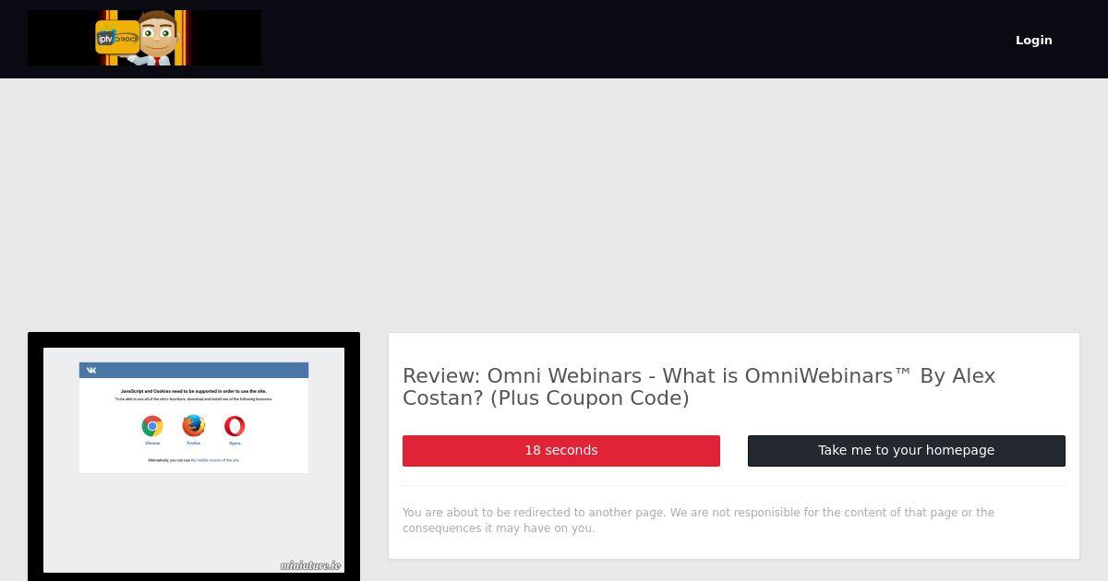This screenshot has width=1108, height=581.
Task: Click the Opera icon in preview
Action: pos(235,426)
